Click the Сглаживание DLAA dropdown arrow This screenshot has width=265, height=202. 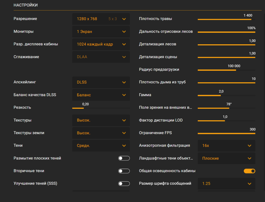pos(124,57)
